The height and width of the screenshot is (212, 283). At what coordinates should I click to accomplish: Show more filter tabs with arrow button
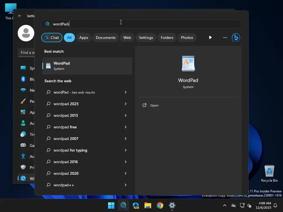(210, 38)
